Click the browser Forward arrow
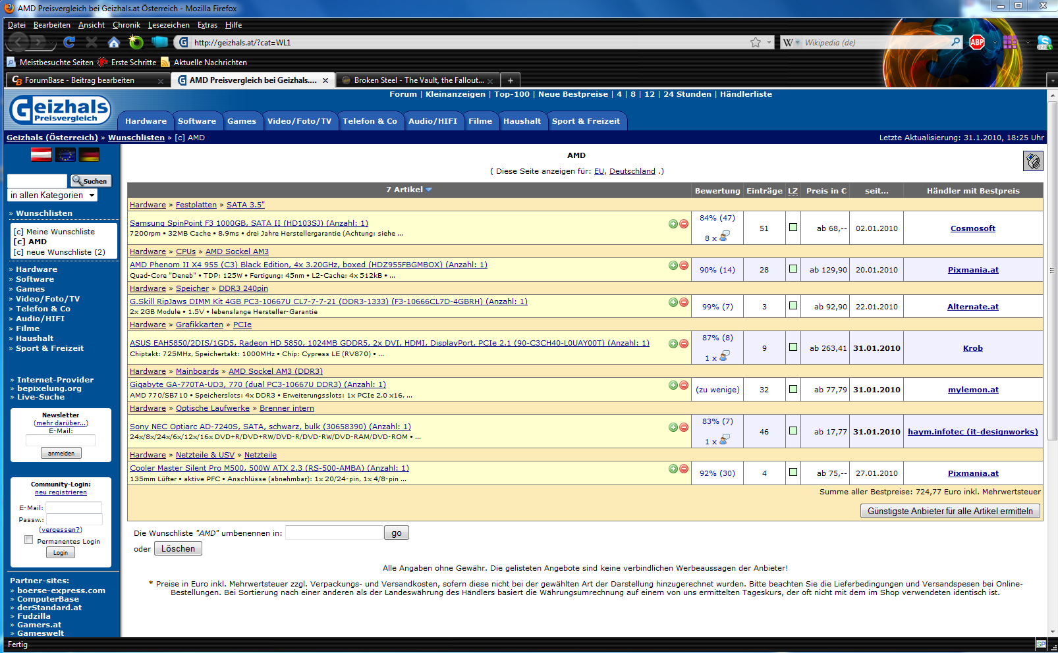1058x653 pixels. coord(39,43)
